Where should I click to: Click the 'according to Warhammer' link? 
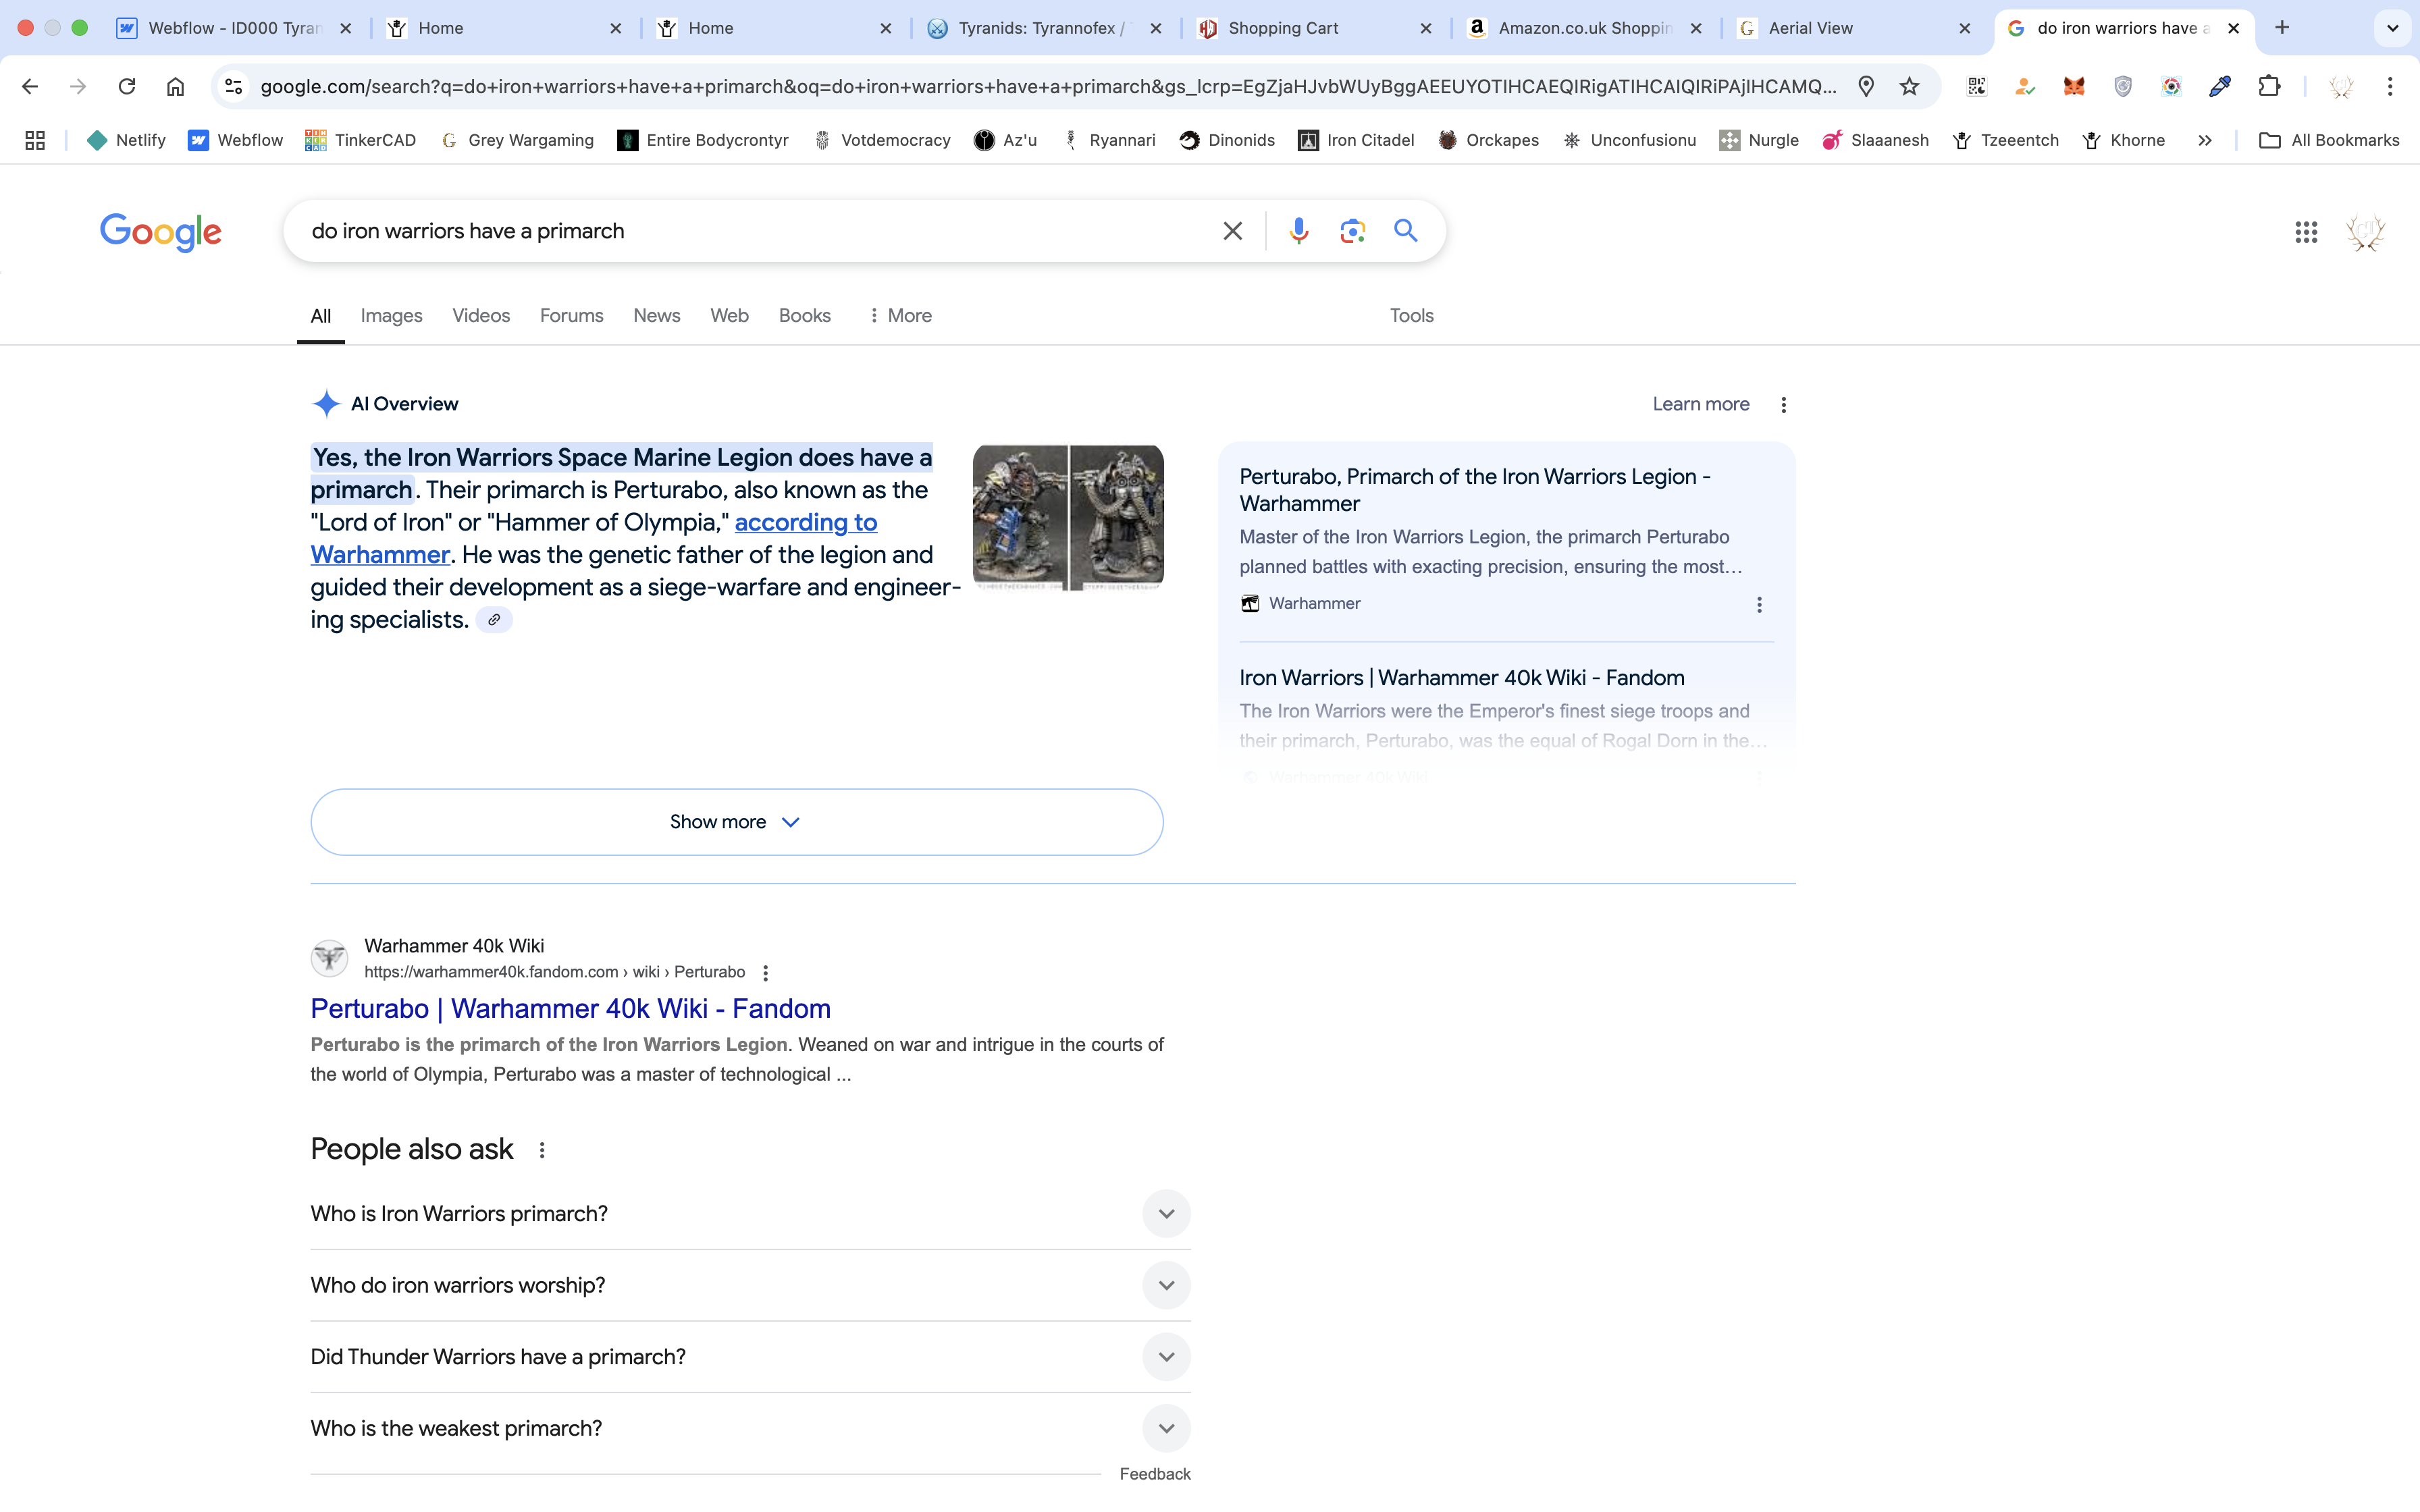pyautogui.click(x=805, y=522)
